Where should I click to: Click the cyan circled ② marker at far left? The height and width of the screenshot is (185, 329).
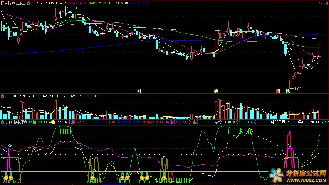(x=10, y=146)
